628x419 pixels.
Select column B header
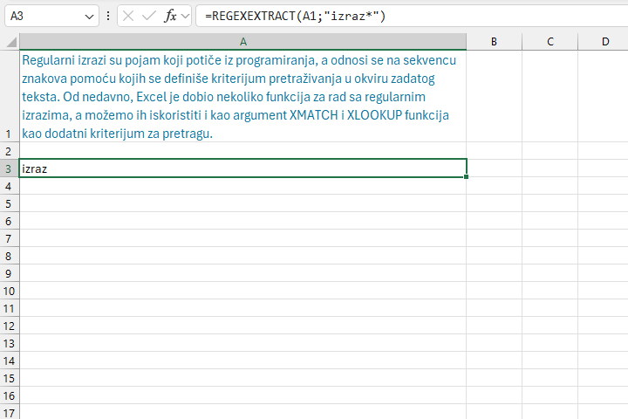[x=494, y=42]
